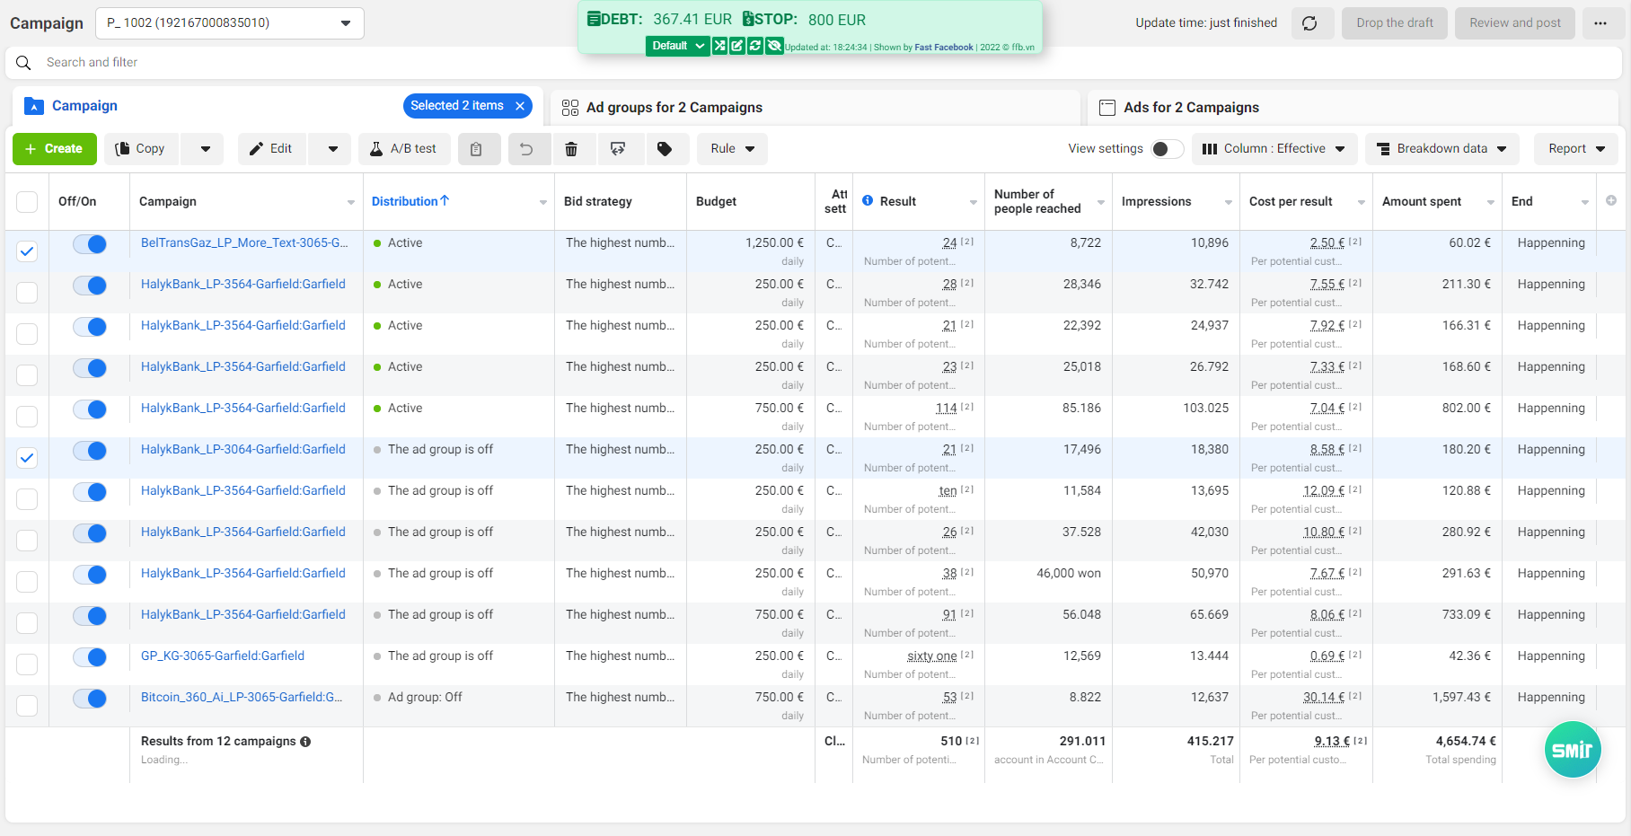Click the sync icon in the green debt widget
The width and height of the screenshot is (1631, 836).
tap(755, 46)
